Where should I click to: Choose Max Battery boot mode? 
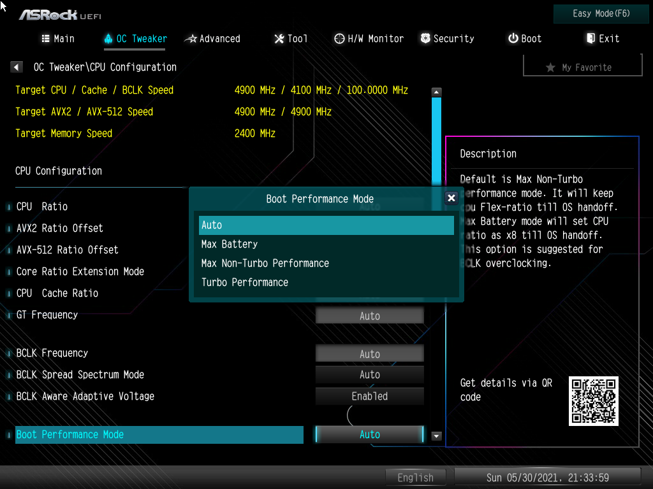[x=230, y=244]
